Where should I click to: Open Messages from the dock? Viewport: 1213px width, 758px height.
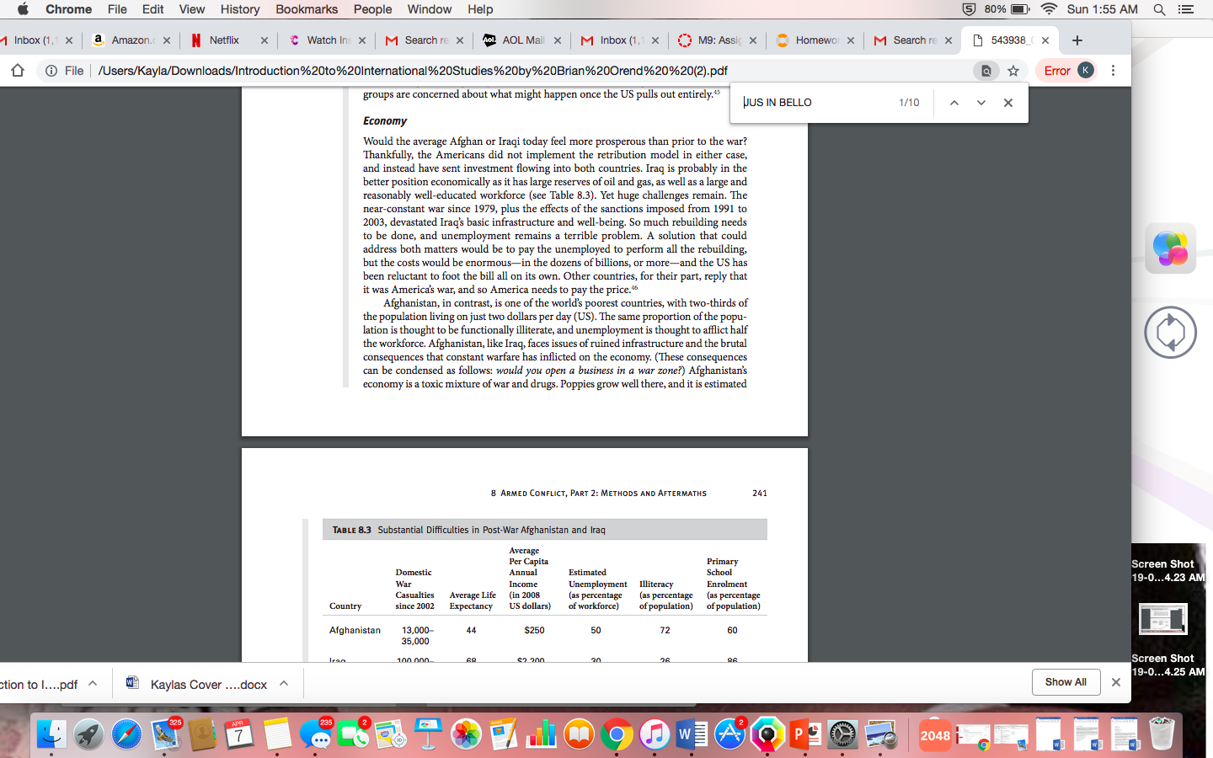(x=315, y=734)
